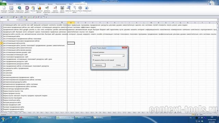The height and width of the screenshot is (123, 219).
Task: Select cell 'быстро продвинуть сайт'
Action: (x=35, y=105)
